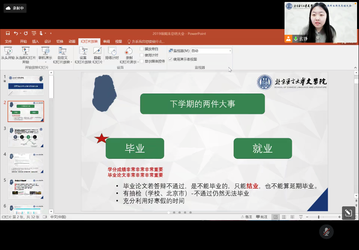This screenshot has width=359, height=250.
Task: Click Comments (批注) button in status bar
Action: coord(261,217)
